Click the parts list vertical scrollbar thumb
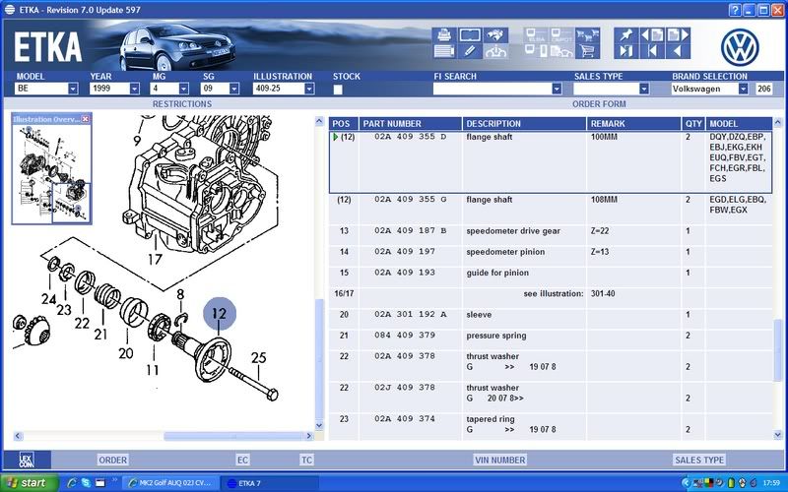The height and width of the screenshot is (492, 788). [x=778, y=350]
